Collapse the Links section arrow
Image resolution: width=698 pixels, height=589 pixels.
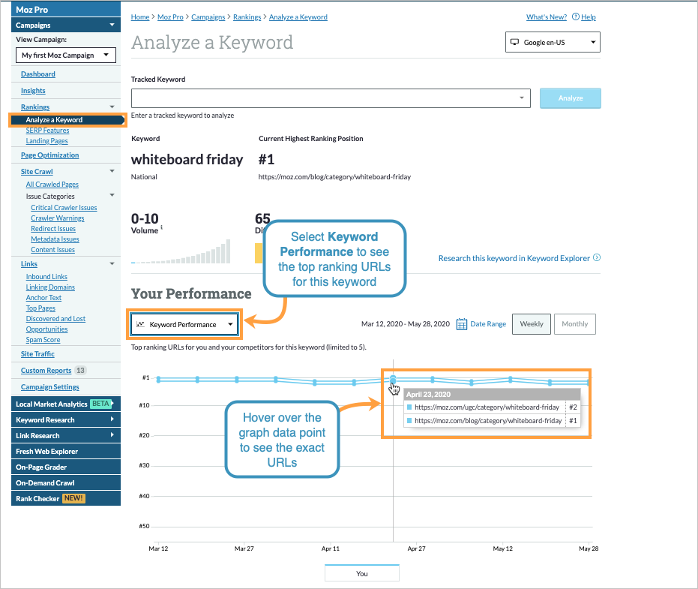coord(112,264)
